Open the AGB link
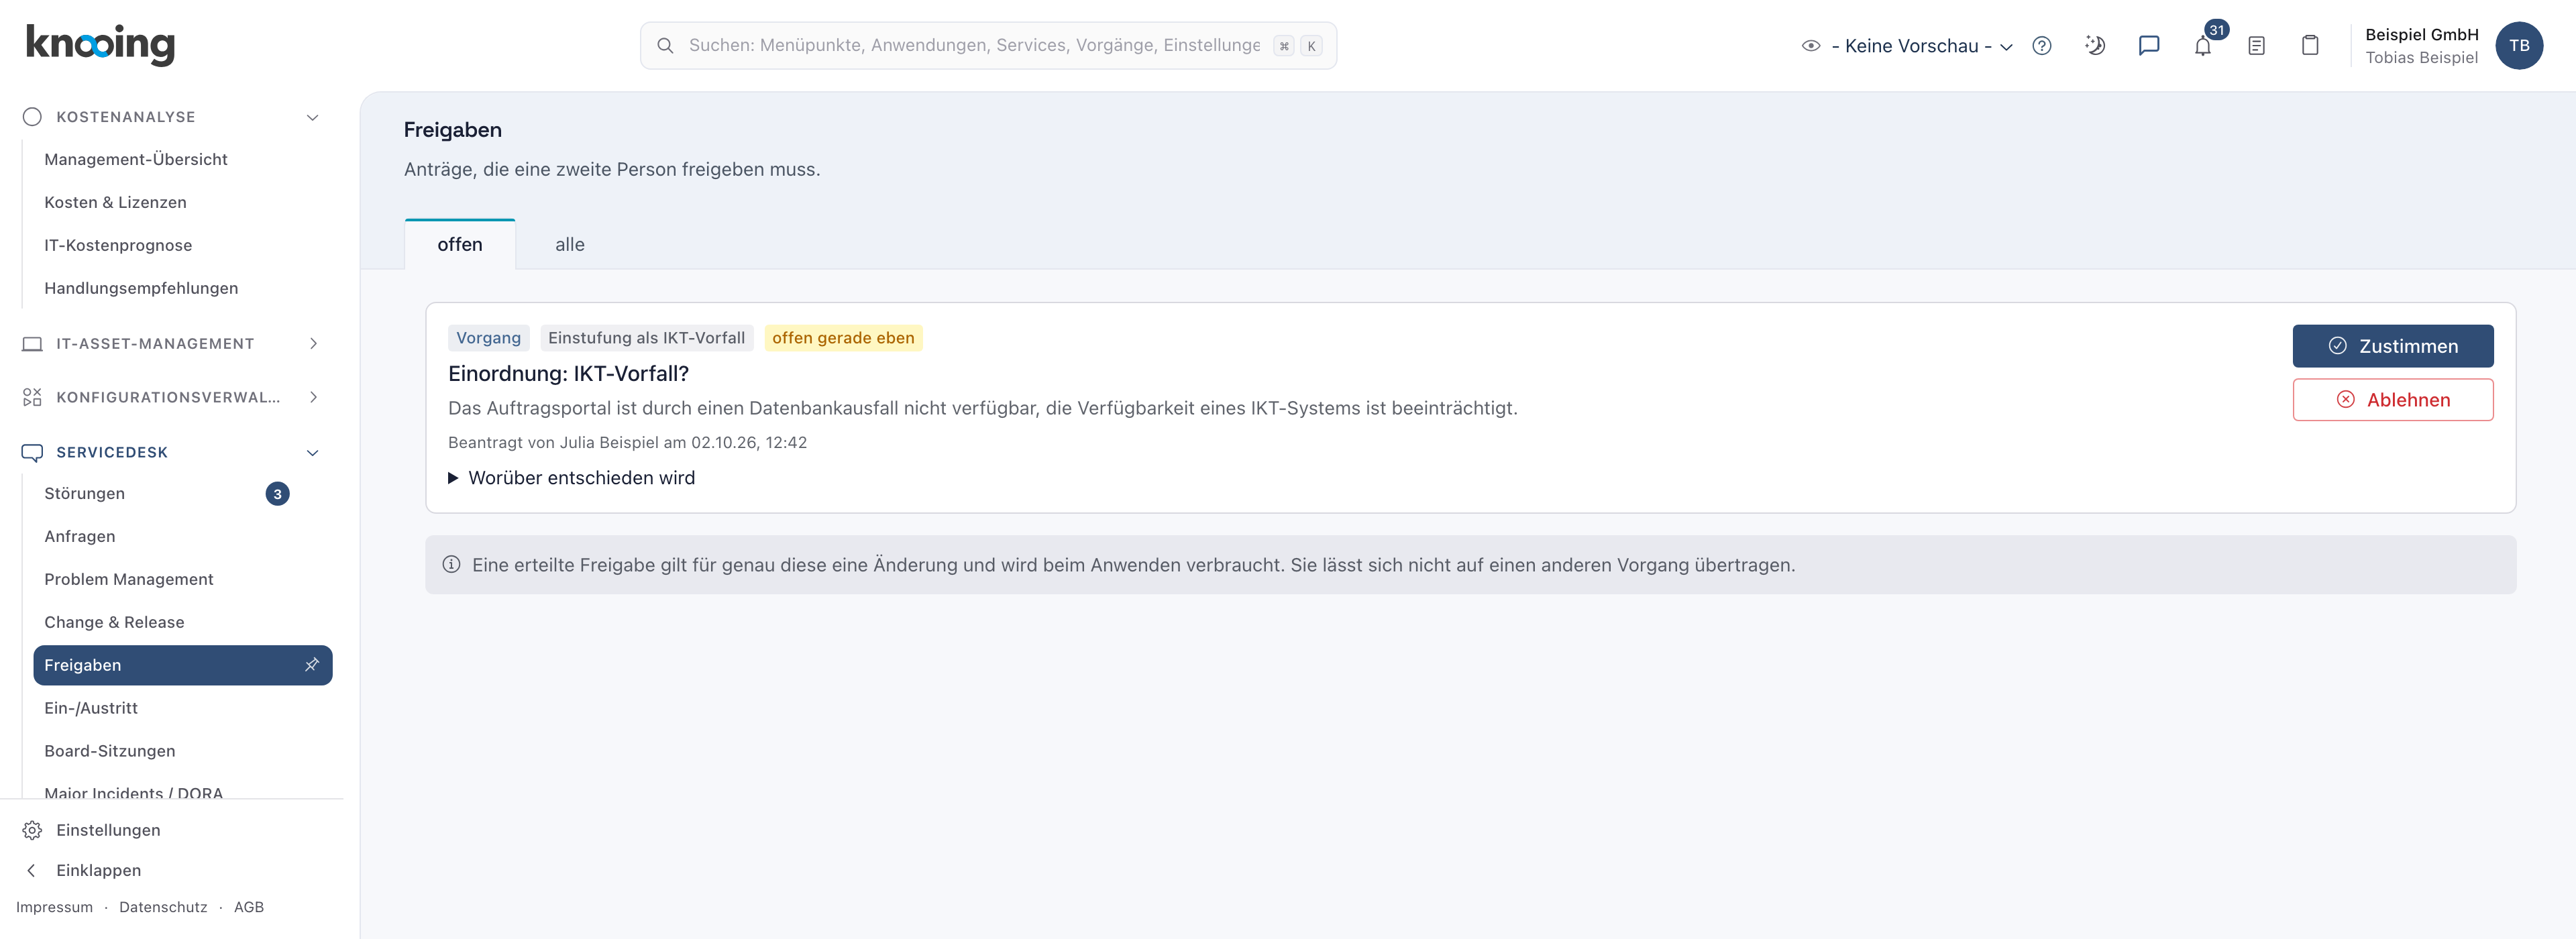Screen dimensions: 2576x939 coord(249,908)
